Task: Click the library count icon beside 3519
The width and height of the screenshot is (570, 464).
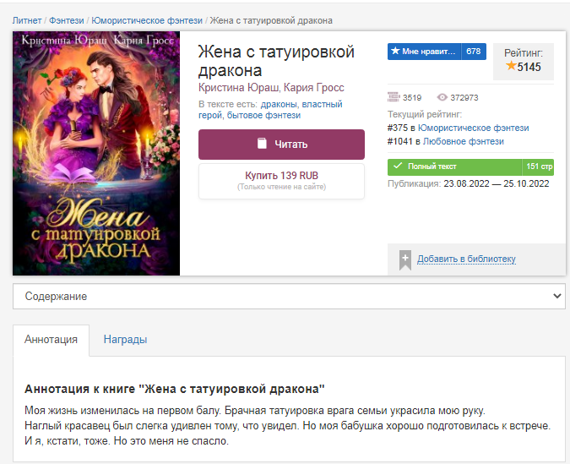Action: click(394, 97)
